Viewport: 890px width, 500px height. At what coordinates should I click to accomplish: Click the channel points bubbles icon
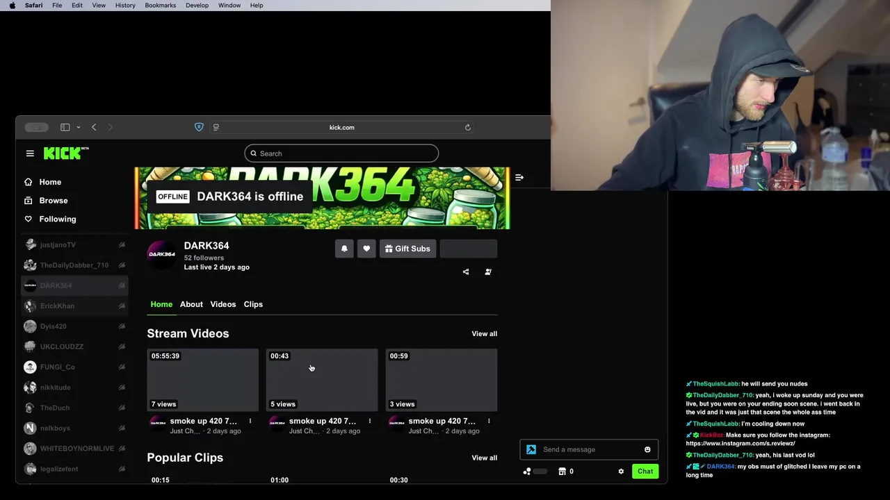(x=527, y=472)
